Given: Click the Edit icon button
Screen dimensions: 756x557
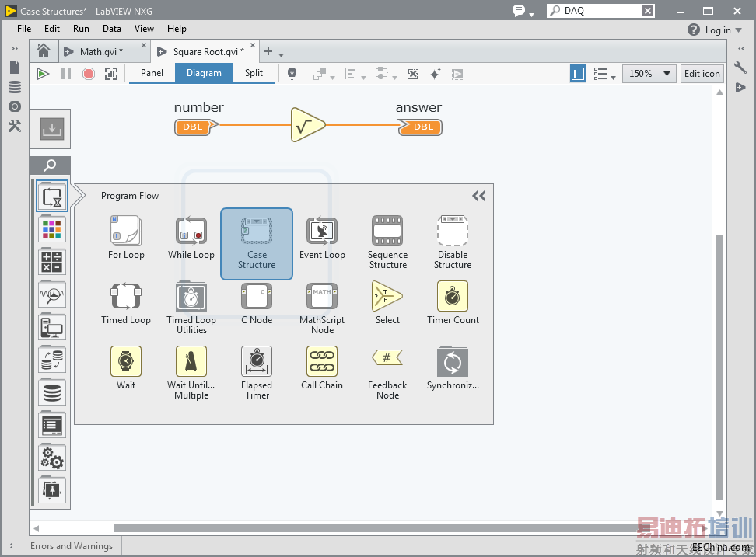Looking at the screenshot, I should click(x=702, y=74).
